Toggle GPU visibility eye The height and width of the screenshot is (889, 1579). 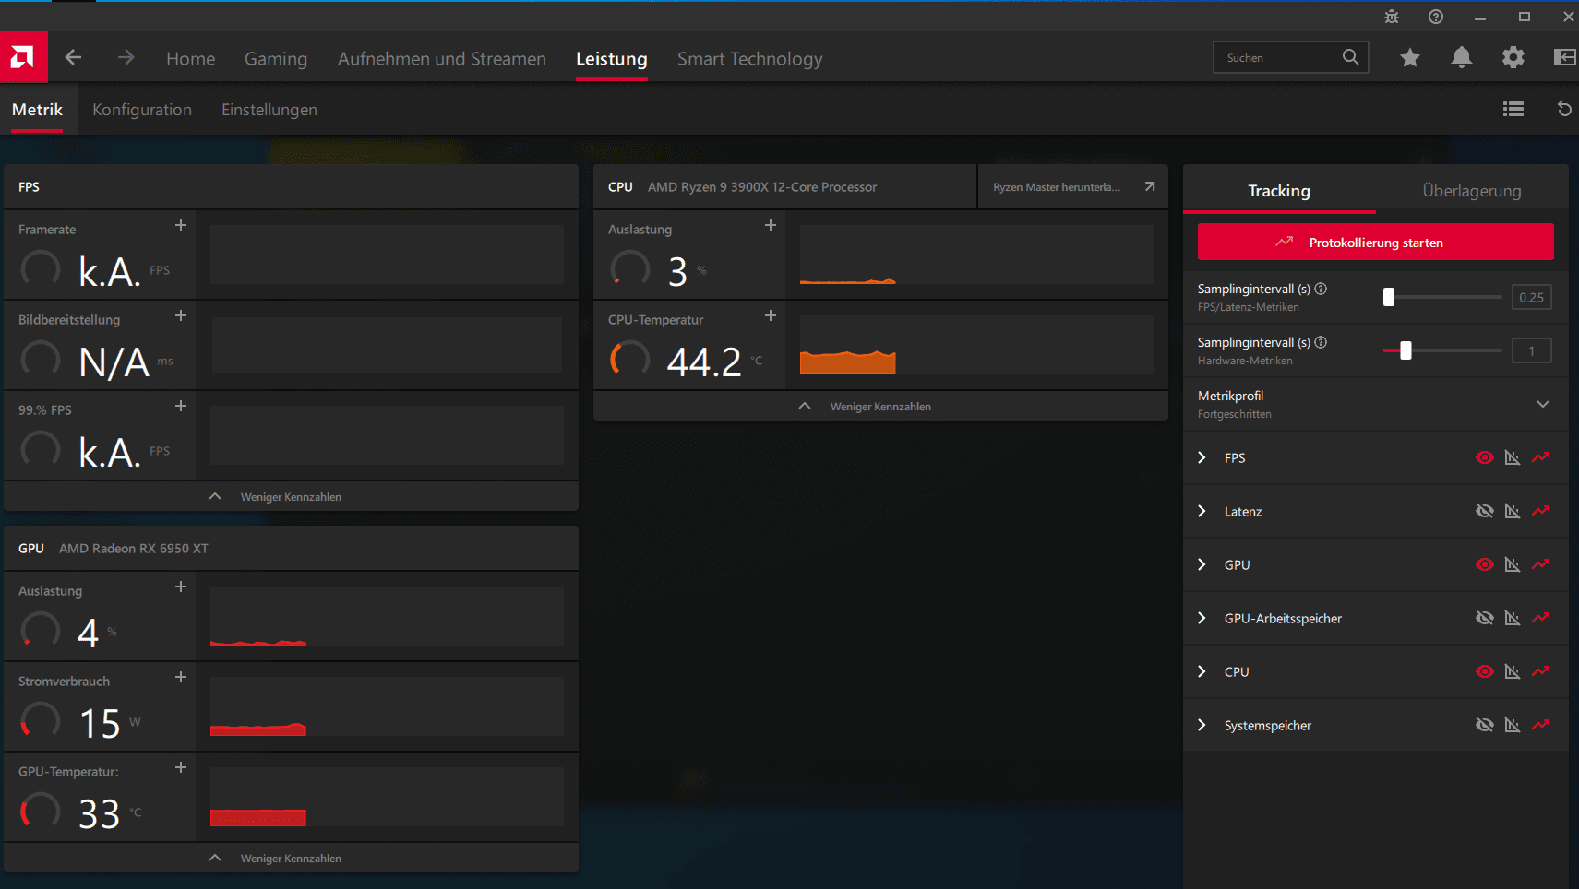point(1484,564)
